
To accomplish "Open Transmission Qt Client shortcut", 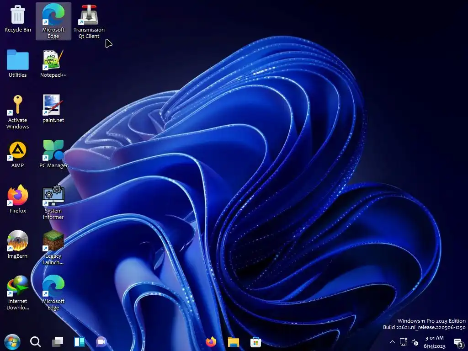I will tap(89, 21).
